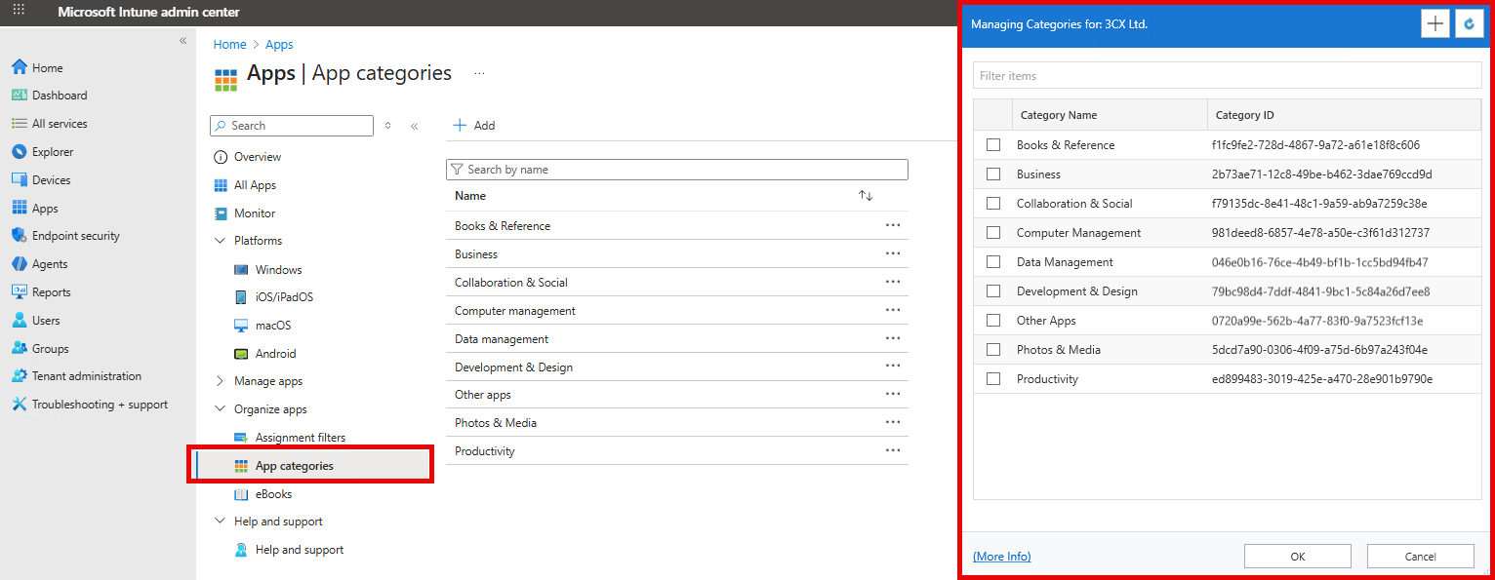
Task: Click the refresh icon in the Managing Categories panel
Action: click(1469, 23)
